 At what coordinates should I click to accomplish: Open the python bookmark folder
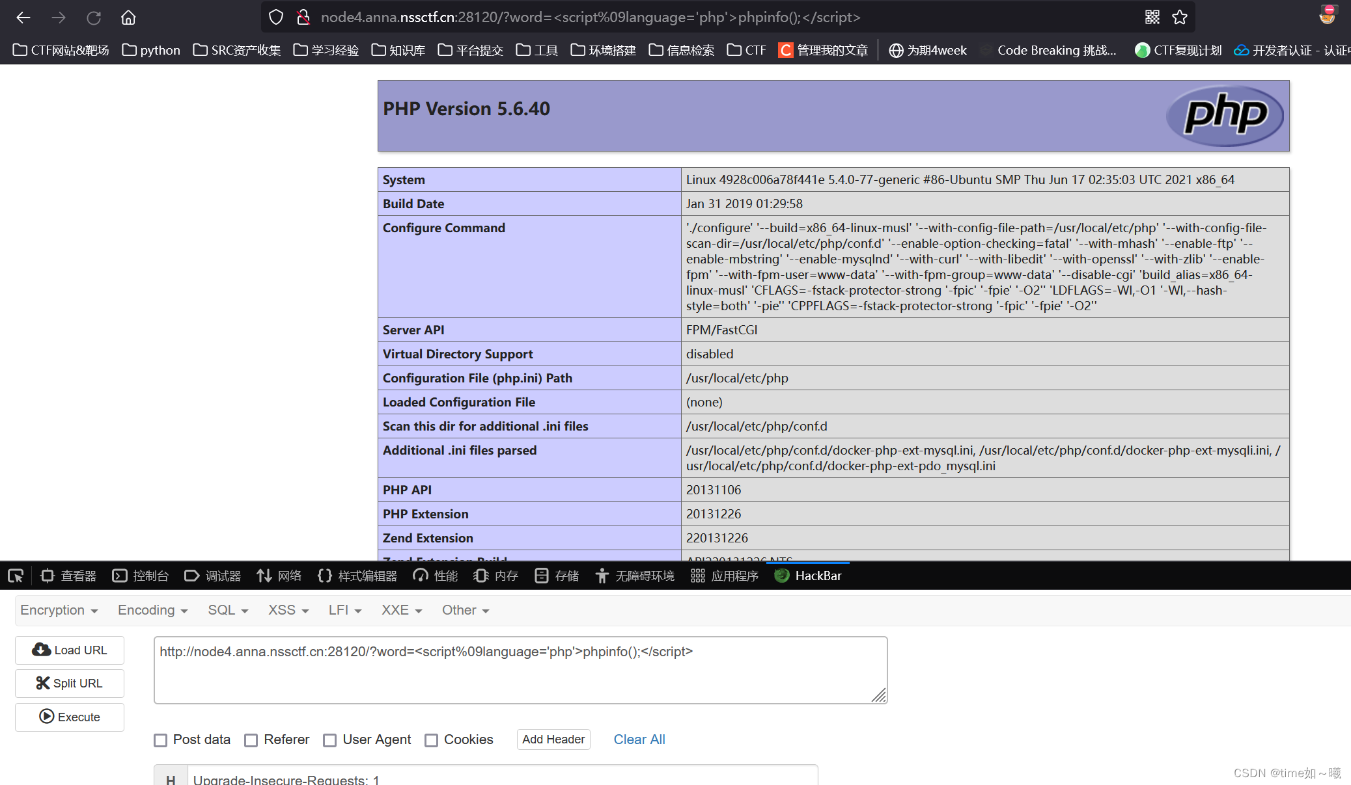pyautogui.click(x=151, y=50)
